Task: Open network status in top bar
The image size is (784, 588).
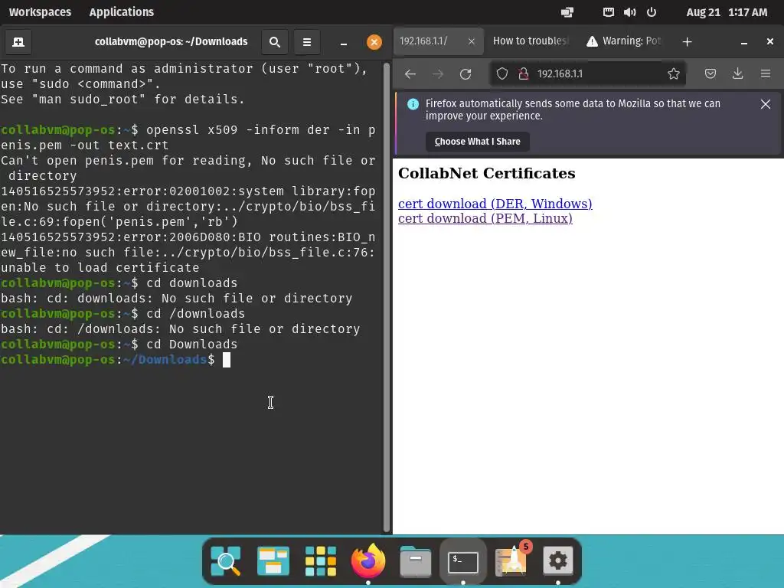Action: point(567,12)
